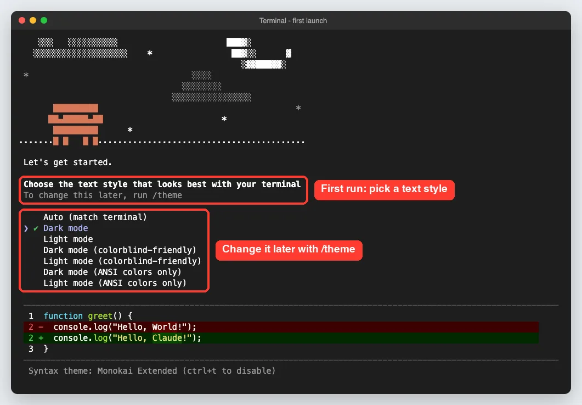Click the 'To change this later, run /theme' hint
The width and height of the screenshot is (582, 405).
click(103, 195)
